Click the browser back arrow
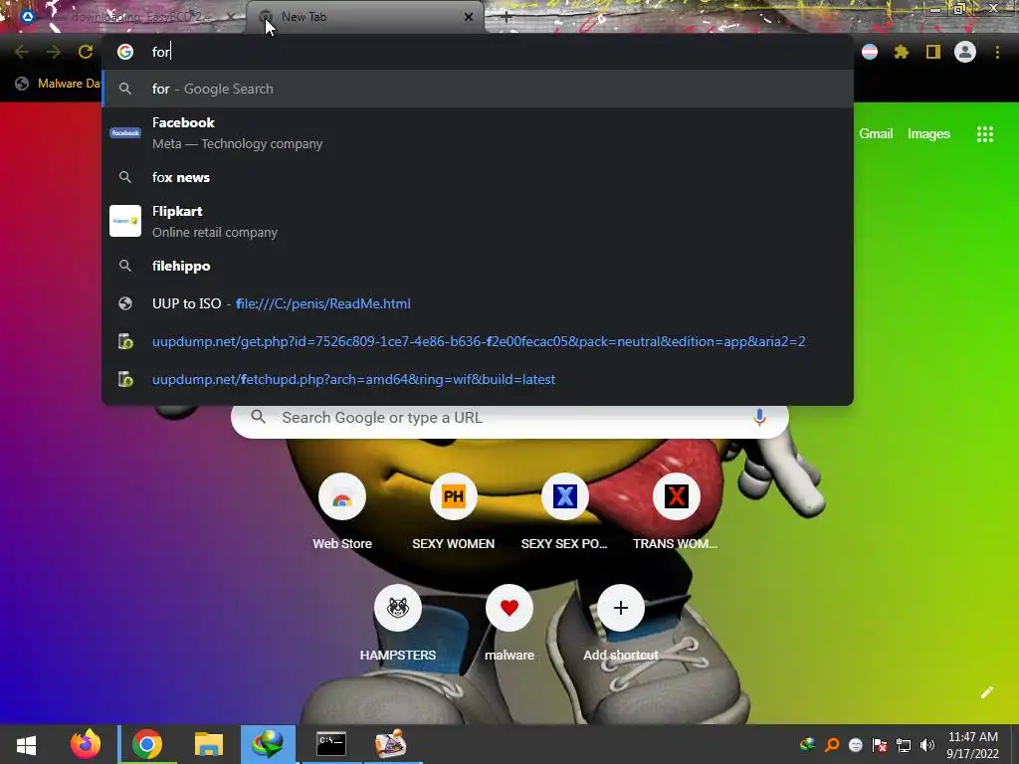The width and height of the screenshot is (1019, 764). pos(22,52)
